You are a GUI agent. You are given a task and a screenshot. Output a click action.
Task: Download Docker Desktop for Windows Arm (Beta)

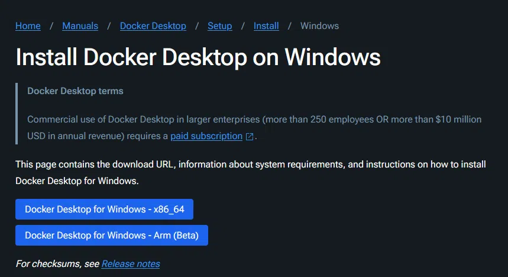click(x=112, y=235)
